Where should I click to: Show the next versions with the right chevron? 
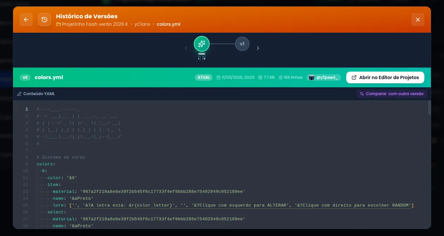click(x=258, y=48)
